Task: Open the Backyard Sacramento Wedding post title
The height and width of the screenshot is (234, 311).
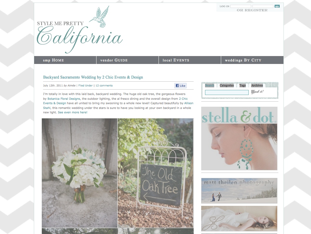Action: coord(93,77)
